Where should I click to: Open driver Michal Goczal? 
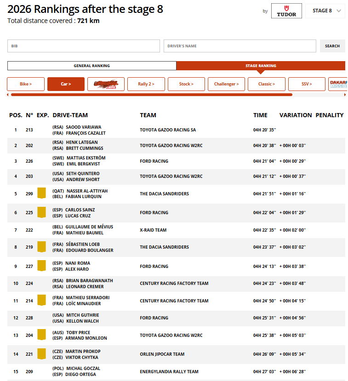(x=83, y=369)
